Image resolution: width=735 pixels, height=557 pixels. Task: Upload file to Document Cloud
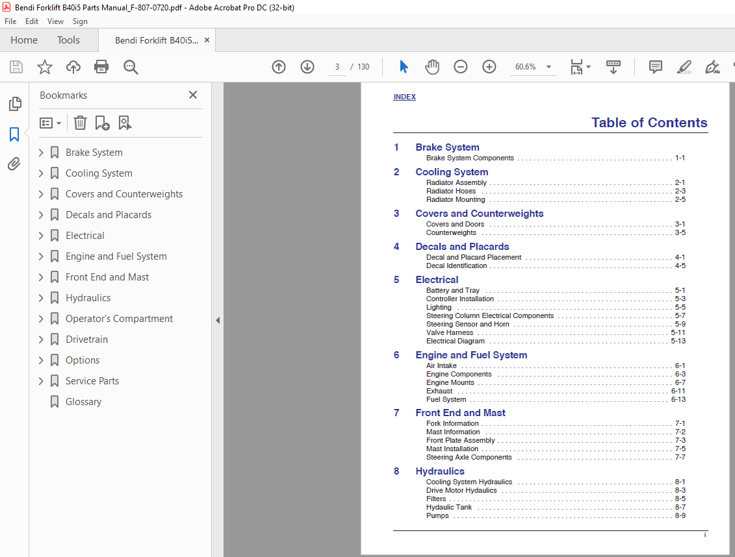point(73,67)
